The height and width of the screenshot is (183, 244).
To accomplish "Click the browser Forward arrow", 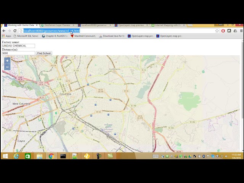I will (9, 31).
